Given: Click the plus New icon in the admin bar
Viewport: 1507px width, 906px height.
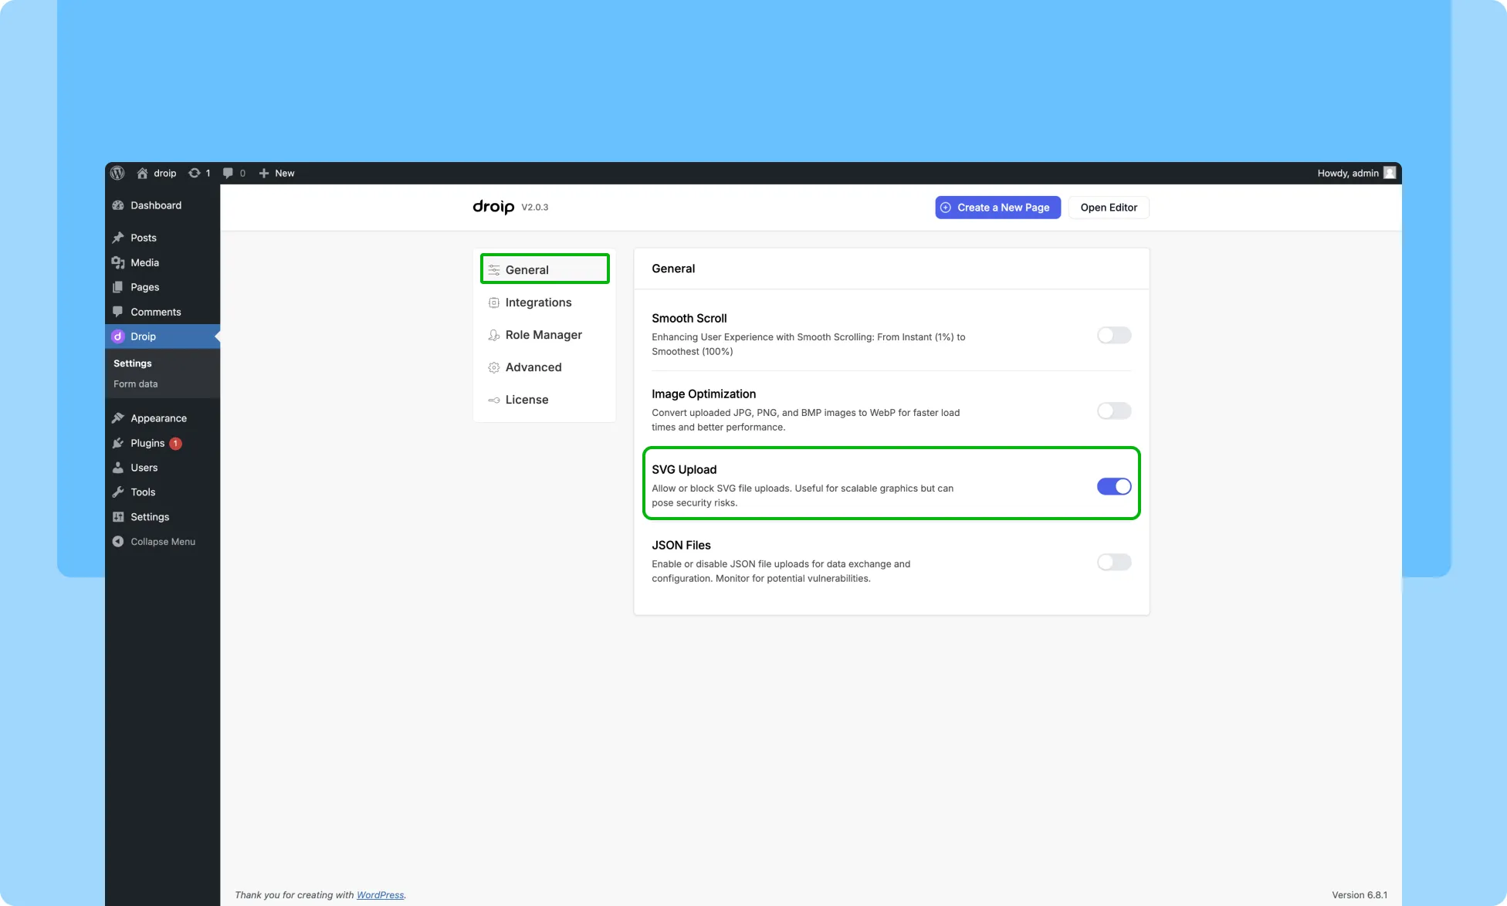Looking at the screenshot, I should coord(264,173).
